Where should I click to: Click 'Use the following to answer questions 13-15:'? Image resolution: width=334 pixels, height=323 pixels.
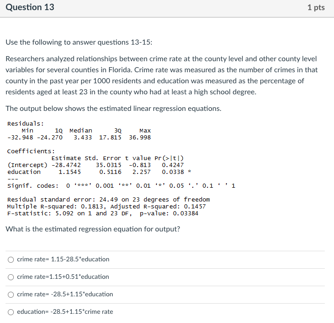point(79,42)
